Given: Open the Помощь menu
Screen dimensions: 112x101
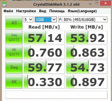Looking at the screenshot, I should (57, 11).
